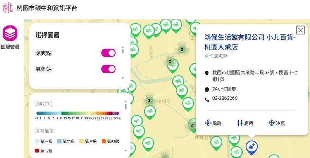Click up arrow in legend panel scrollbar
The width and height of the screenshot is (310, 158).
[x=126, y=101]
